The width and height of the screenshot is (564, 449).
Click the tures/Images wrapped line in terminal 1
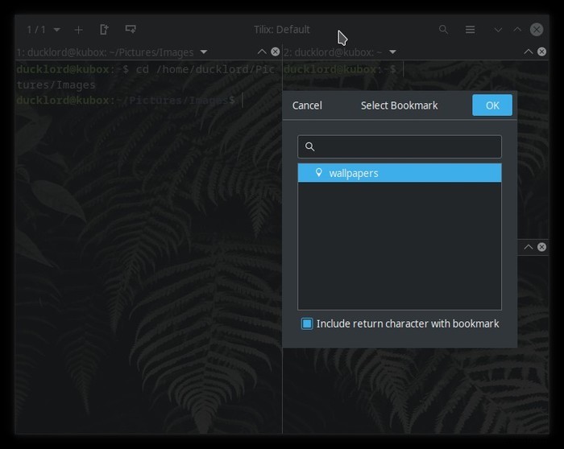[56, 84]
